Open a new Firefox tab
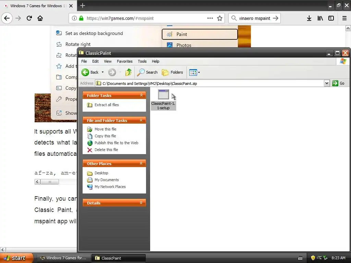The image size is (351, 263). point(82,5)
